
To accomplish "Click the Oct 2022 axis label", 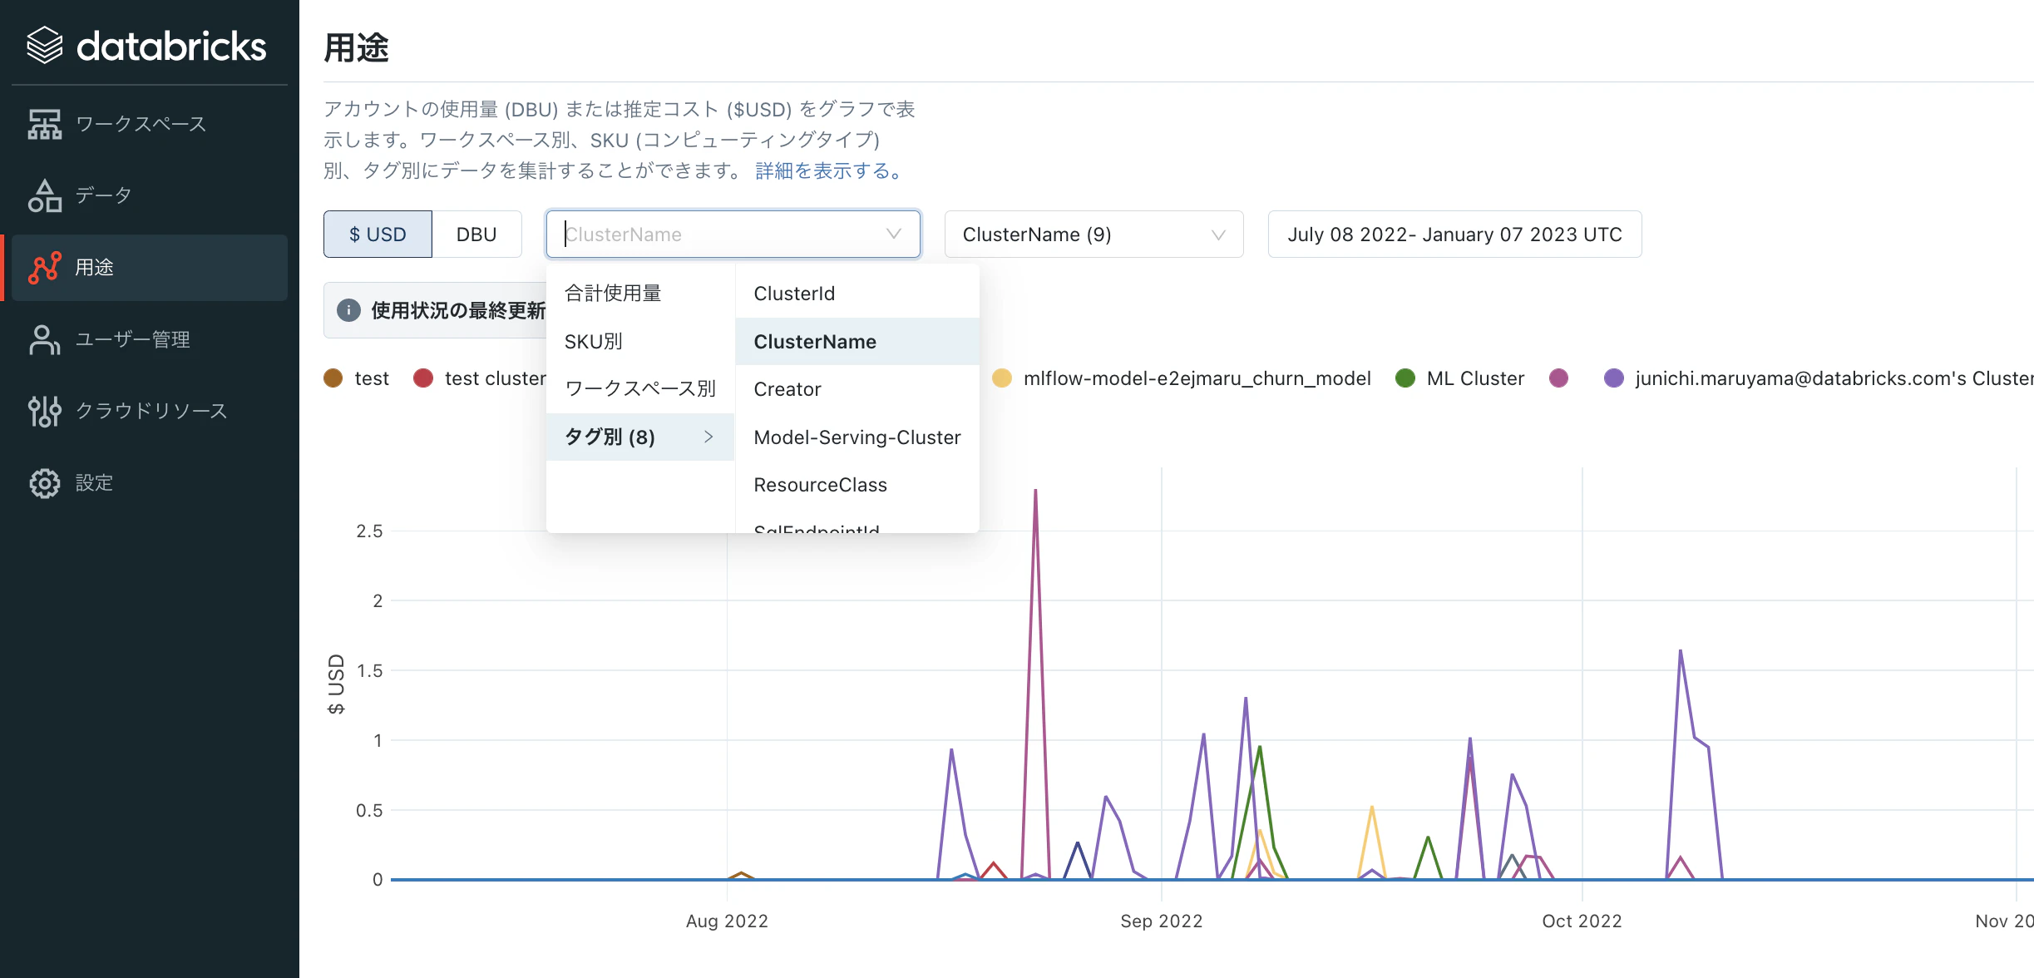I will [1582, 921].
